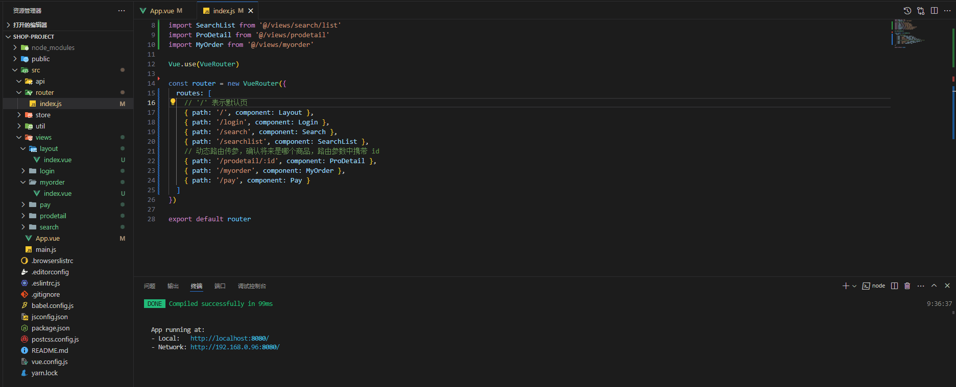Open babel.config.js file

(67, 305)
